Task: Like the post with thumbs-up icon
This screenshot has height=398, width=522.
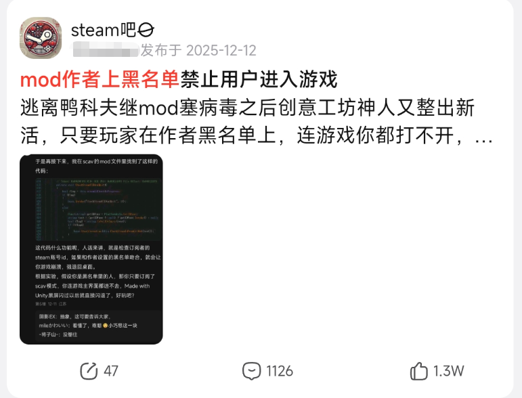Action: (x=419, y=371)
